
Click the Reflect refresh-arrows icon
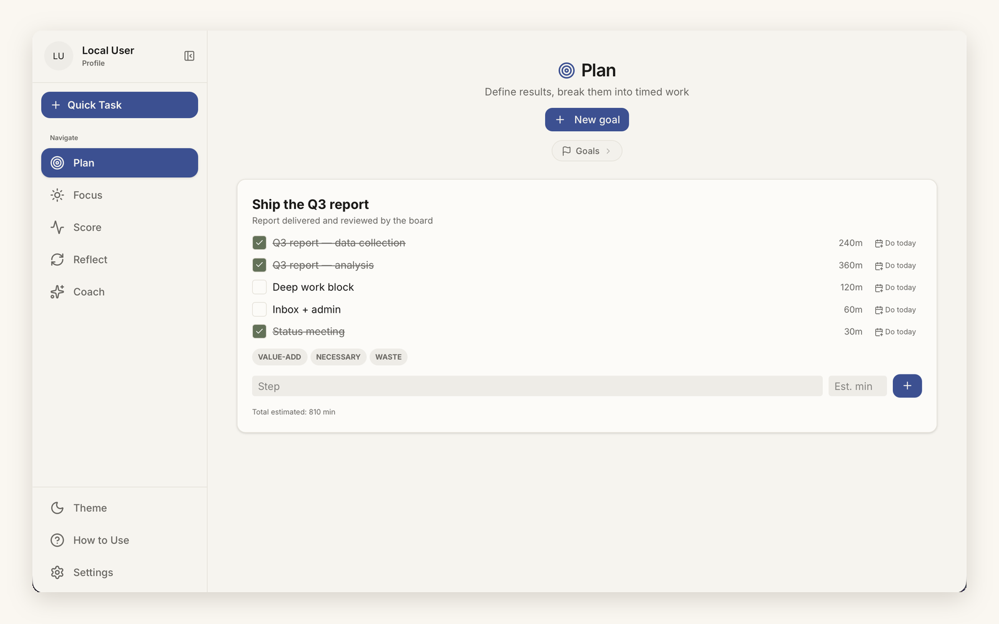point(57,260)
